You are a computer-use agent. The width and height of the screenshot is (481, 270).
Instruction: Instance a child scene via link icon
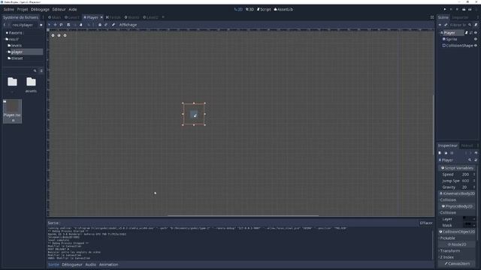click(446, 25)
